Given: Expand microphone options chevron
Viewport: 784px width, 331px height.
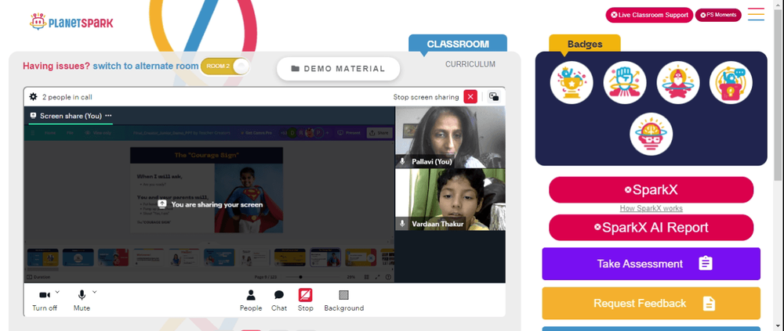Looking at the screenshot, I should (94, 292).
